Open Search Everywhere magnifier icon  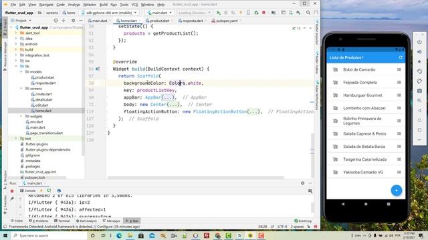click(x=308, y=13)
